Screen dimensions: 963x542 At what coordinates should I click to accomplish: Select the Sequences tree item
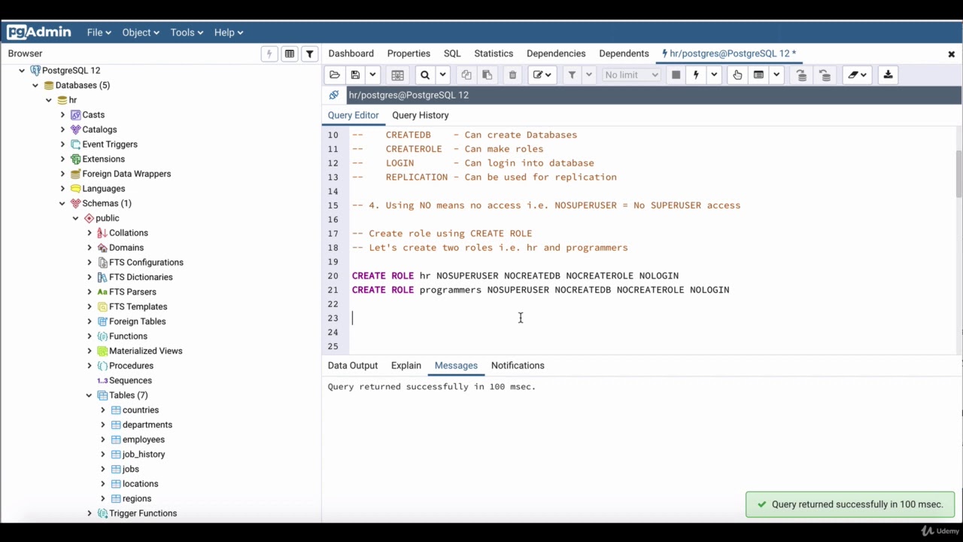(130, 380)
